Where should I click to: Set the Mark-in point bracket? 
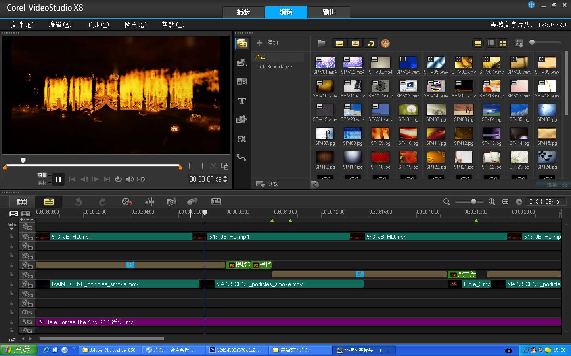190,166
